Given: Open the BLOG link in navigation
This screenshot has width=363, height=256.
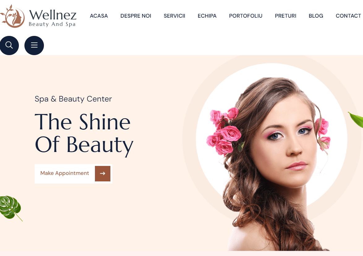Looking at the screenshot, I should click(x=316, y=16).
